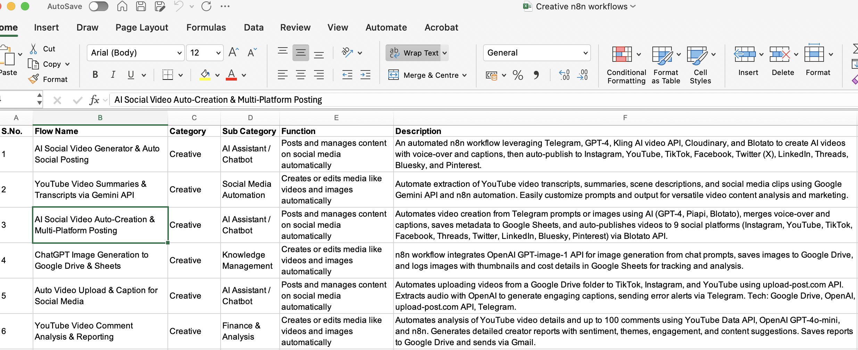Apply accounting currency format
858x350 pixels.
tap(492, 75)
